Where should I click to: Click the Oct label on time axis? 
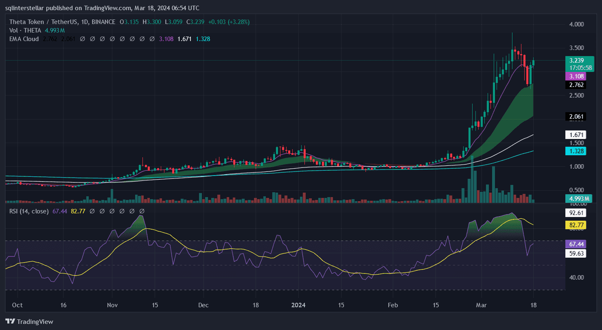[x=18, y=305]
